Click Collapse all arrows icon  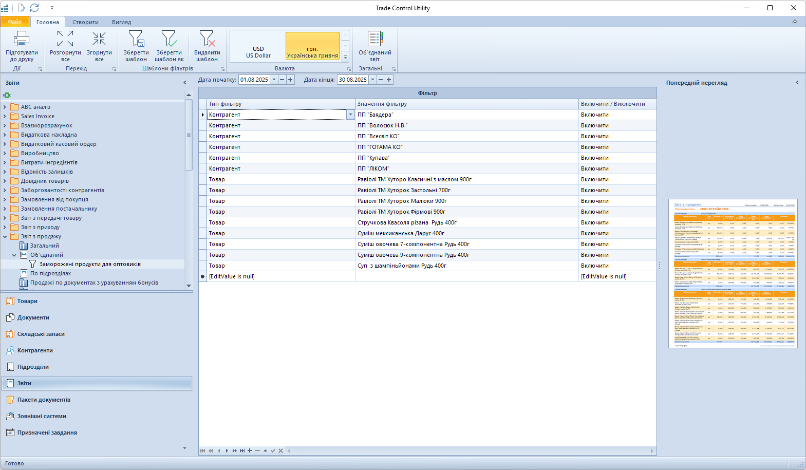point(99,39)
